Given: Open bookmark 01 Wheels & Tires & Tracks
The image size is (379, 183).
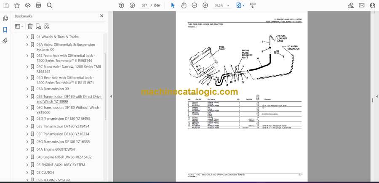Looking at the screenshot, I should (x=58, y=37).
